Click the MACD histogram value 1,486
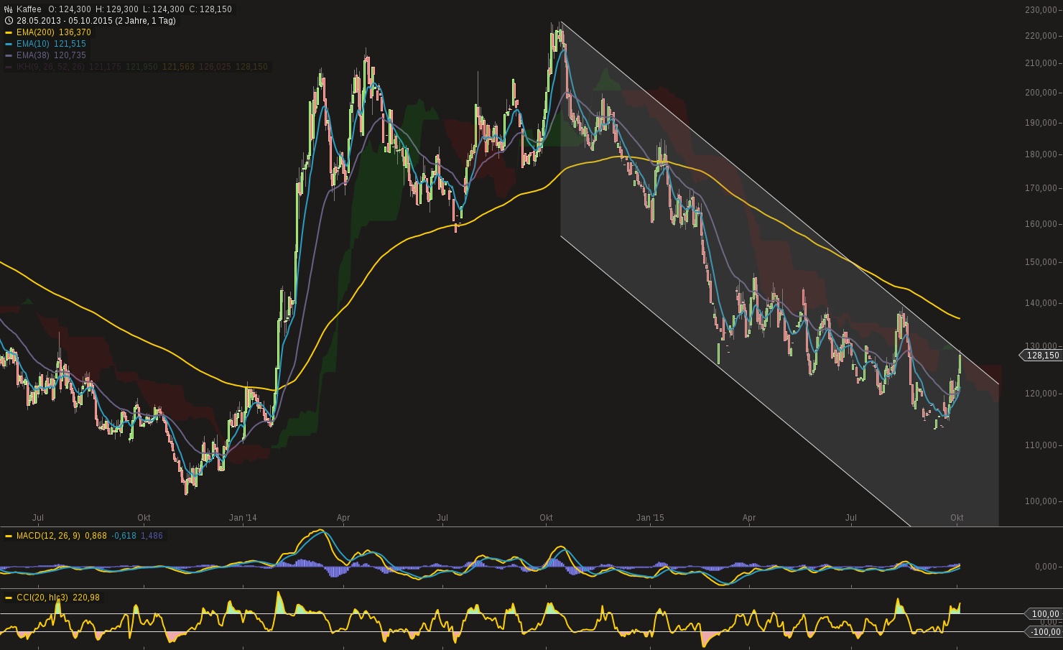Image resolution: width=1063 pixels, height=650 pixels. point(152,536)
